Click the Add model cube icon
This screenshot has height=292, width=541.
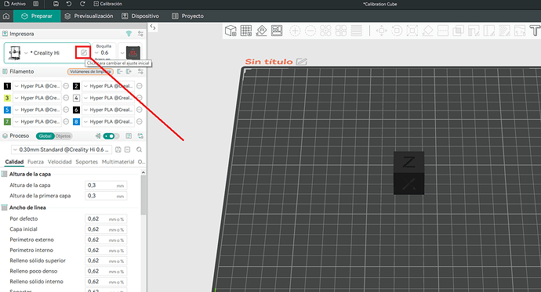click(x=231, y=31)
